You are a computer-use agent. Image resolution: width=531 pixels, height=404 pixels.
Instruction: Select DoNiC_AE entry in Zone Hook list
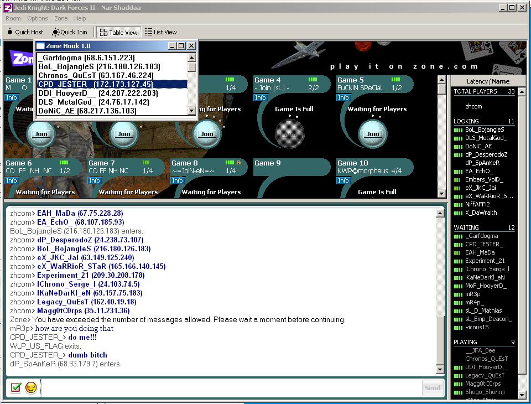pyautogui.click(x=112, y=111)
